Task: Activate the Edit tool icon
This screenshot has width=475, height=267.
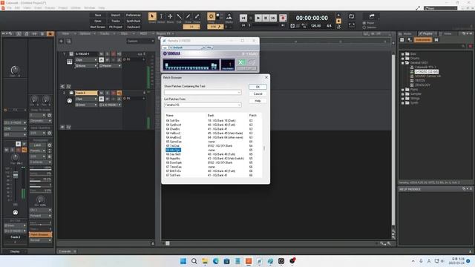Action: [x=180, y=16]
